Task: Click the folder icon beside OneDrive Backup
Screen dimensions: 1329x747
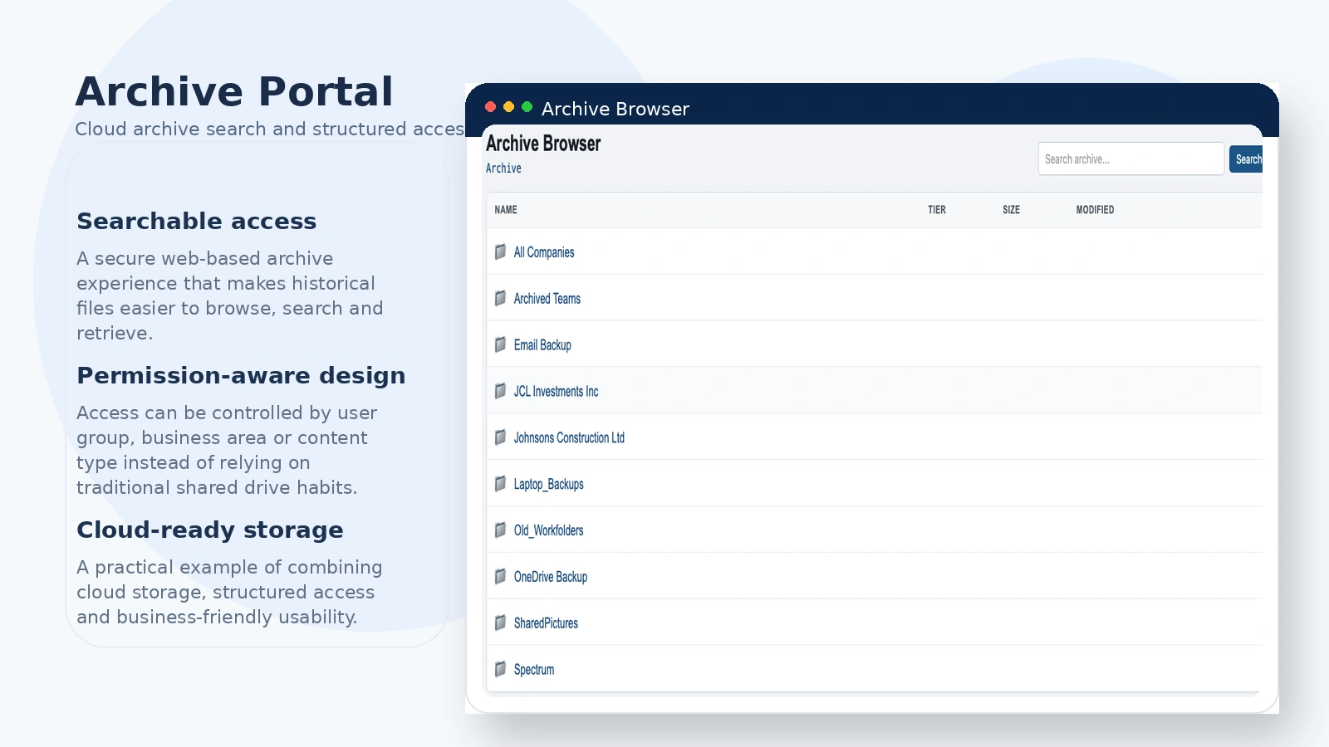Action: pyautogui.click(x=500, y=577)
